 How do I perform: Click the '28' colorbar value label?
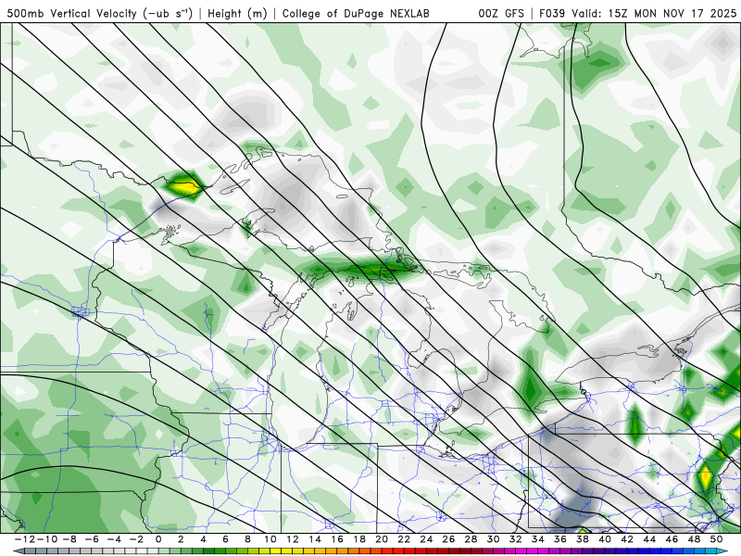pyautogui.click(x=471, y=539)
